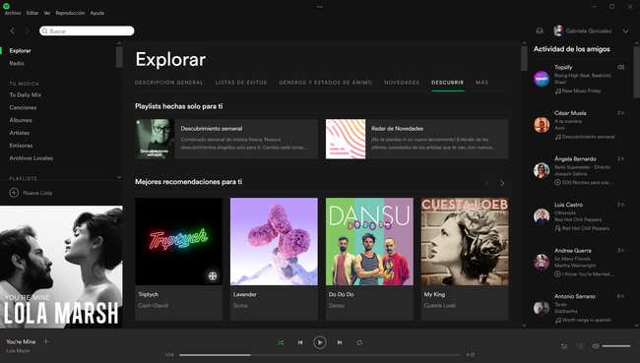Show next recommendations with right arrow
This screenshot has width=640, height=363.
(502, 184)
